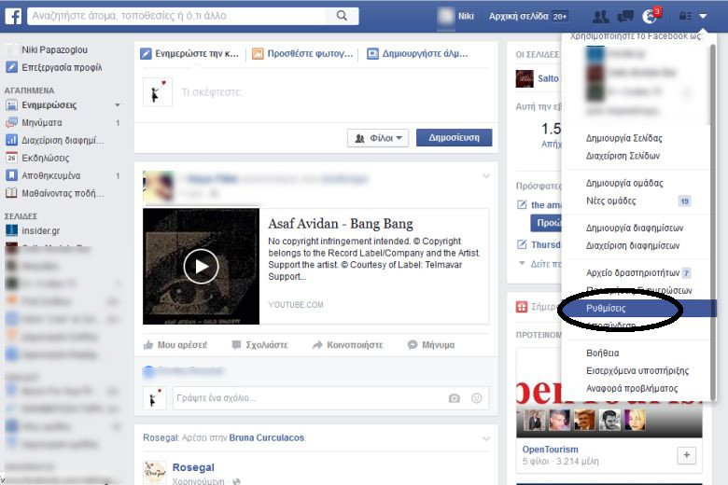Click Niki Papazoglou profile name in sidebar
728x485 pixels.
[54, 49]
